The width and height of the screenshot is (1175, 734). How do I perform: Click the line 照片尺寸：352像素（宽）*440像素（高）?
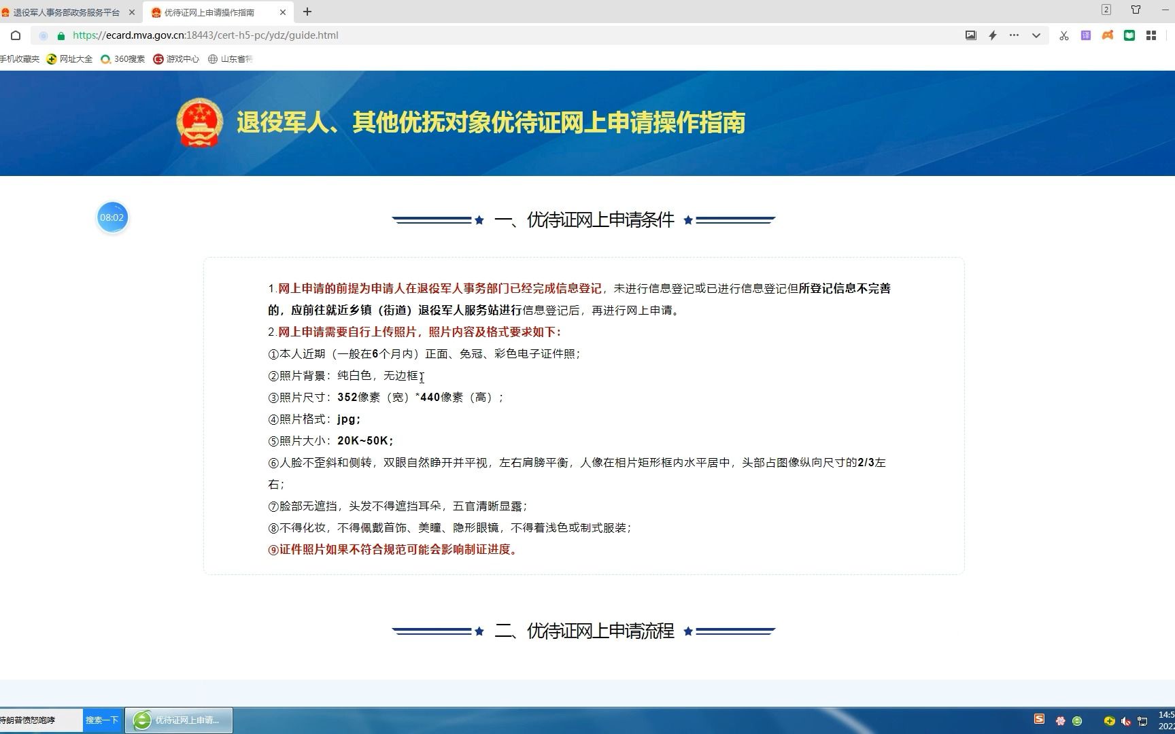point(386,398)
